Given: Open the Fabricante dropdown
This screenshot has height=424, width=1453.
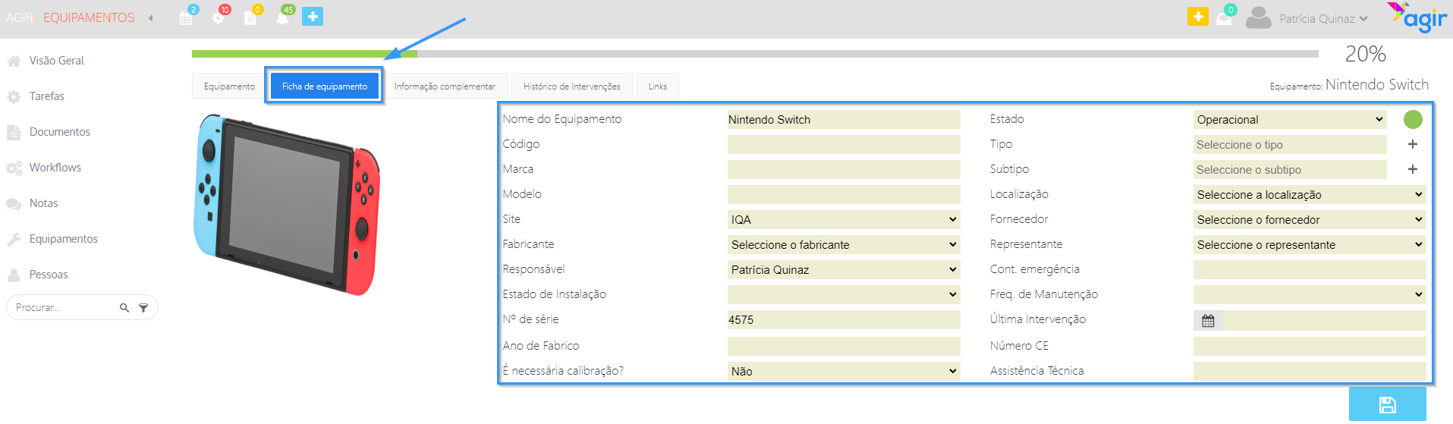Looking at the screenshot, I should coord(844,245).
